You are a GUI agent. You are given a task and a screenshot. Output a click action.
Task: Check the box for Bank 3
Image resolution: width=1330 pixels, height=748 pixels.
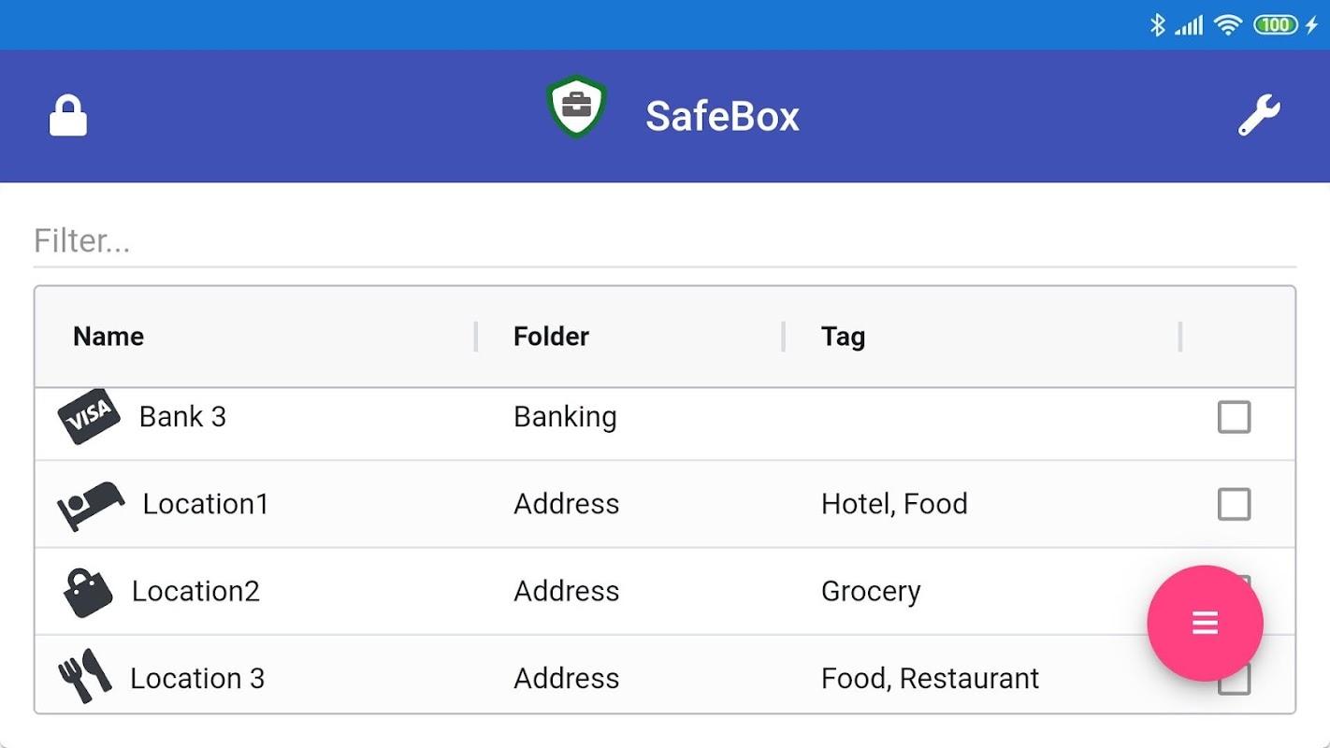coord(1234,417)
